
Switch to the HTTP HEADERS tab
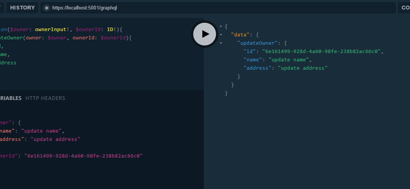45,98
